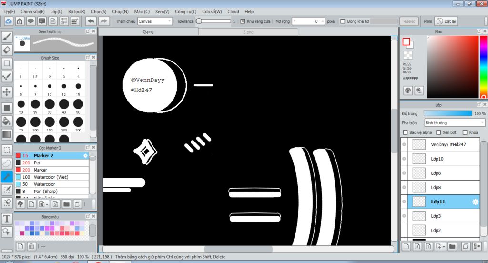Click the folder icon in brush panel

point(66,204)
